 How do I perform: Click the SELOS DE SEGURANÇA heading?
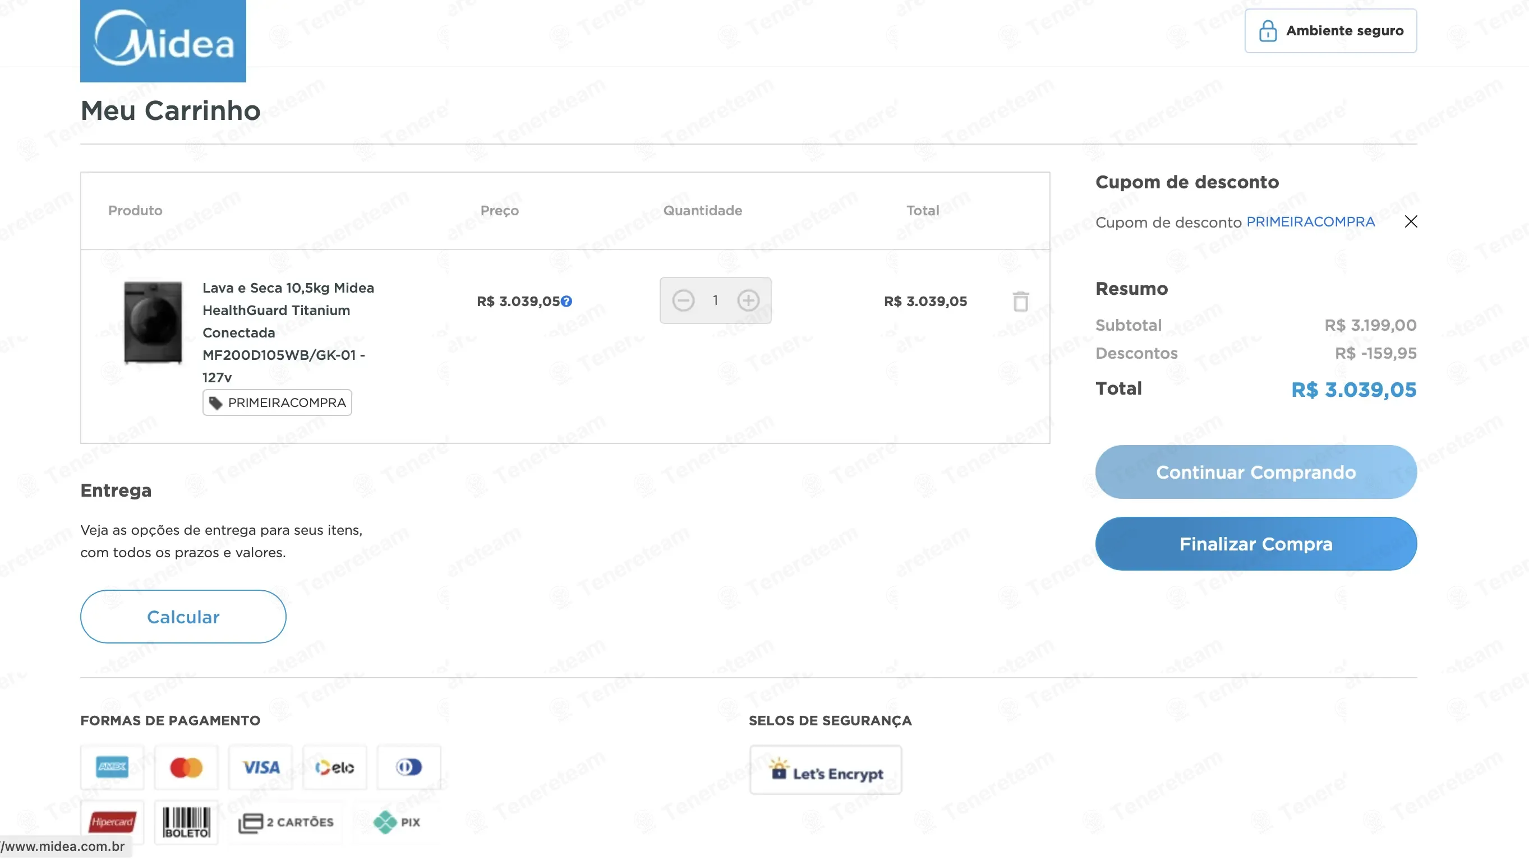point(830,721)
